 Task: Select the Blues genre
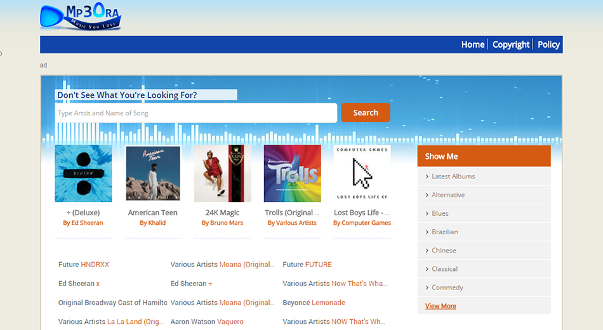click(440, 213)
